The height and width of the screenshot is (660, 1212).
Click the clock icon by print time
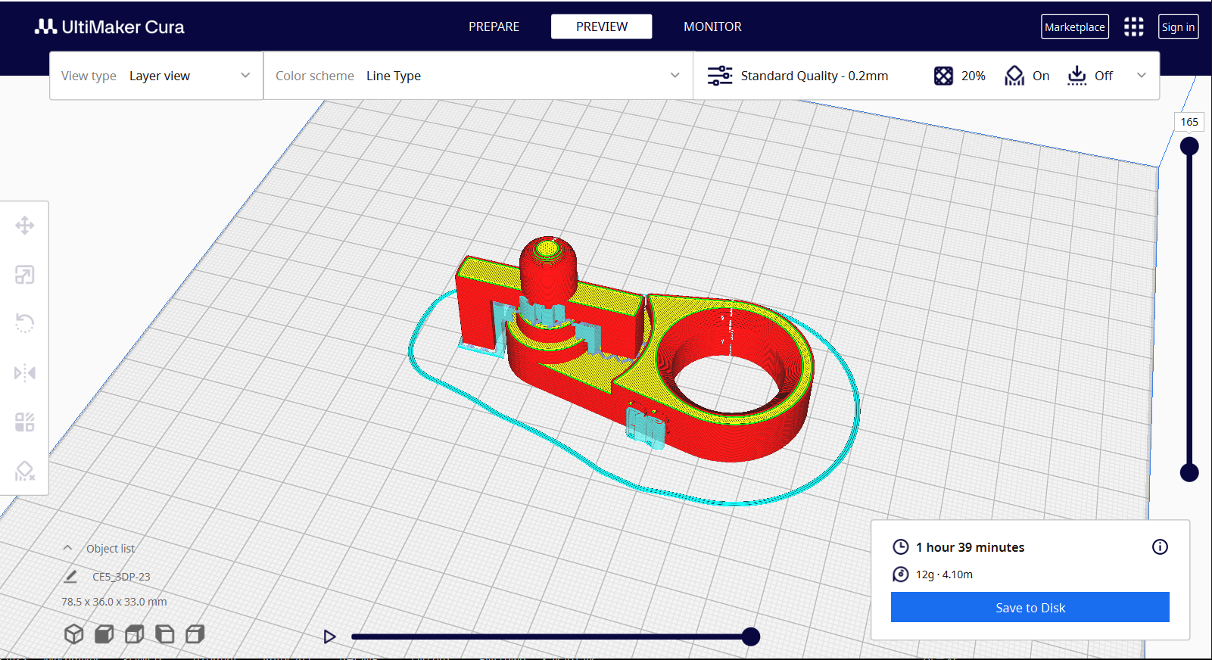click(900, 547)
